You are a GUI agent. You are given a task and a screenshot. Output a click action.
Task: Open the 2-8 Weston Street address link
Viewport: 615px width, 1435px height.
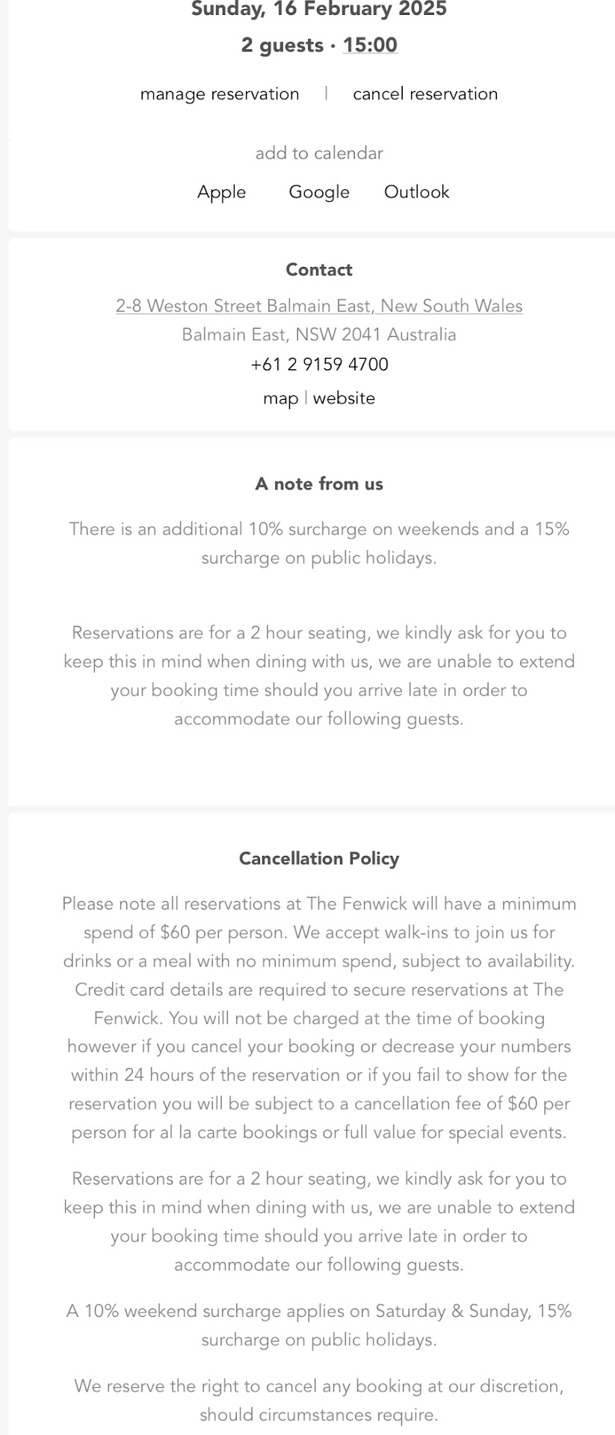pyautogui.click(x=319, y=306)
